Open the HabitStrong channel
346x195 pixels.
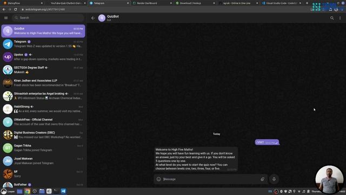43,109
